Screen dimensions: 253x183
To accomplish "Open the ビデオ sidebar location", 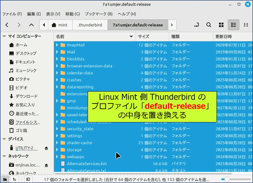I will coord(18,87).
